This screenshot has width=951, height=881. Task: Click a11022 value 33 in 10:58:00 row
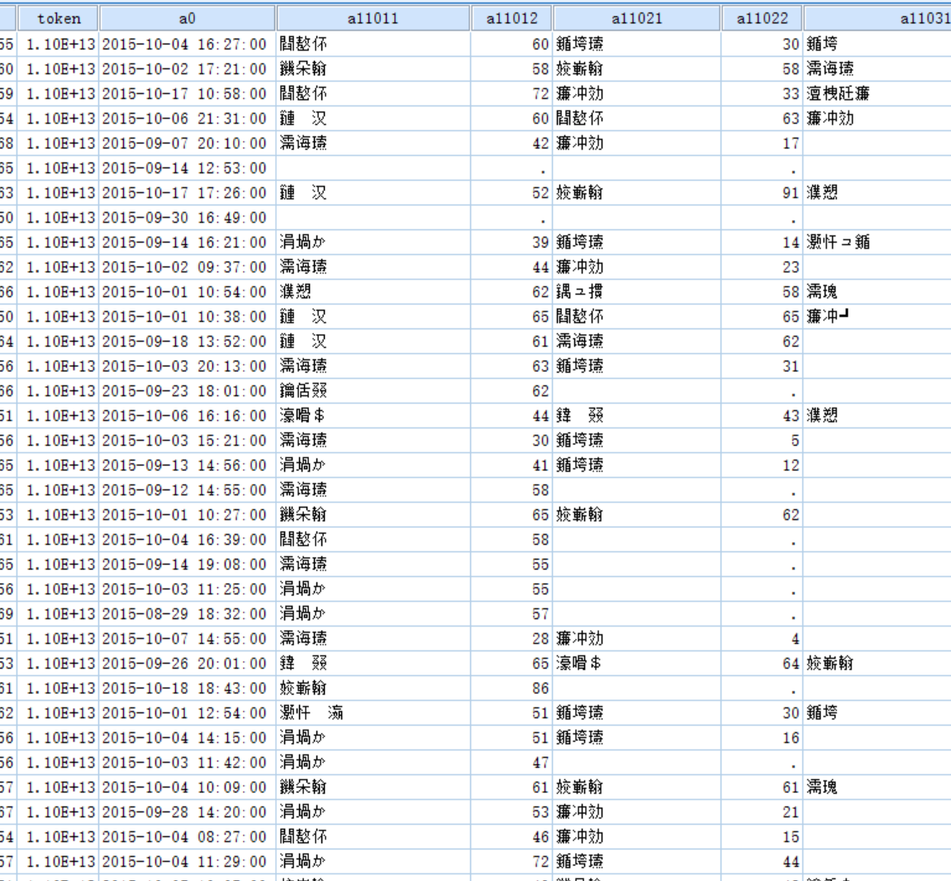[x=791, y=94]
